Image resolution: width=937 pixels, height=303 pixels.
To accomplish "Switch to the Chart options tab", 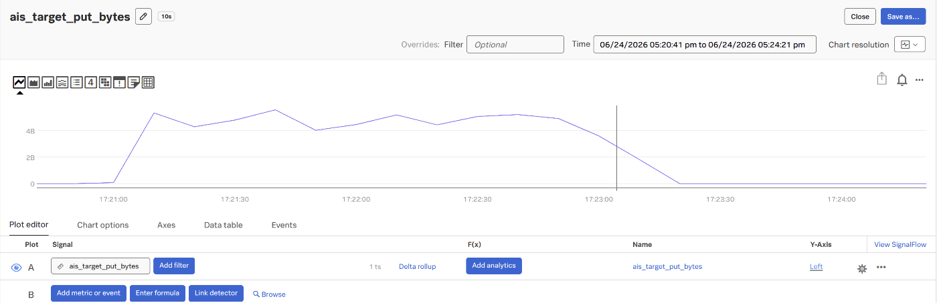I will (x=103, y=225).
